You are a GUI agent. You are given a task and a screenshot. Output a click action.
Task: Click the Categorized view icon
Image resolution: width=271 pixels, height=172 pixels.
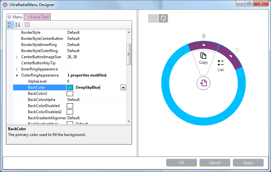(x=10, y=25)
